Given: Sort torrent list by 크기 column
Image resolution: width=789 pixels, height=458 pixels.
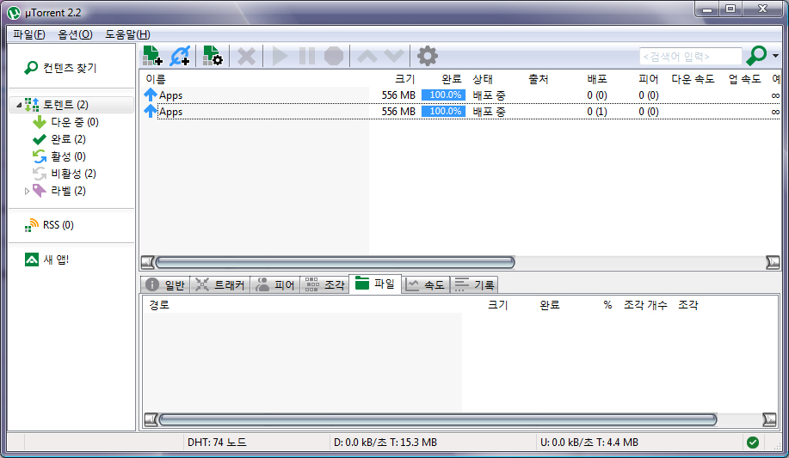Looking at the screenshot, I should click(x=404, y=79).
